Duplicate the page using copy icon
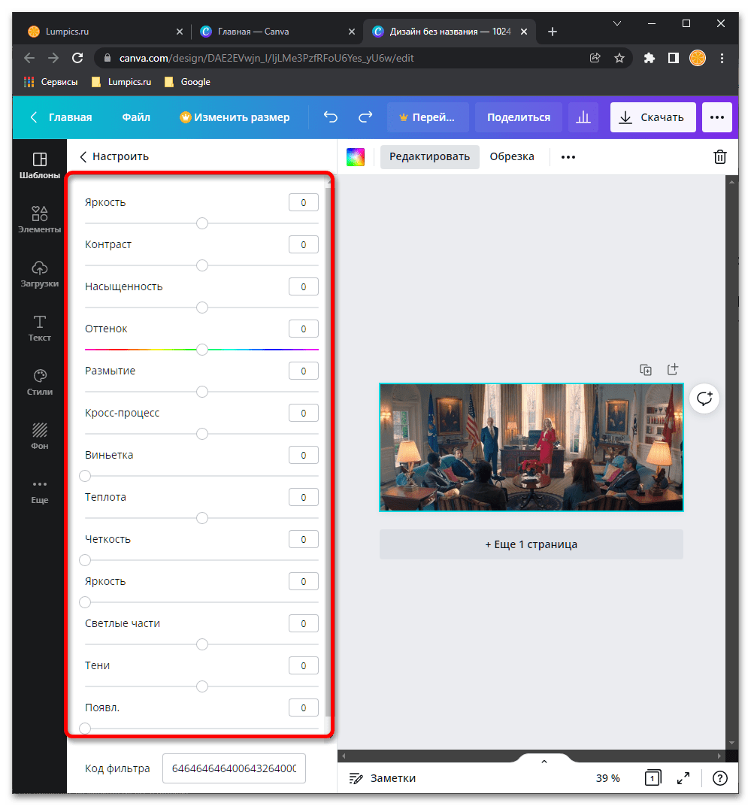The image size is (751, 806). point(646,369)
